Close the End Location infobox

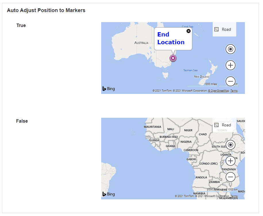[189, 31]
